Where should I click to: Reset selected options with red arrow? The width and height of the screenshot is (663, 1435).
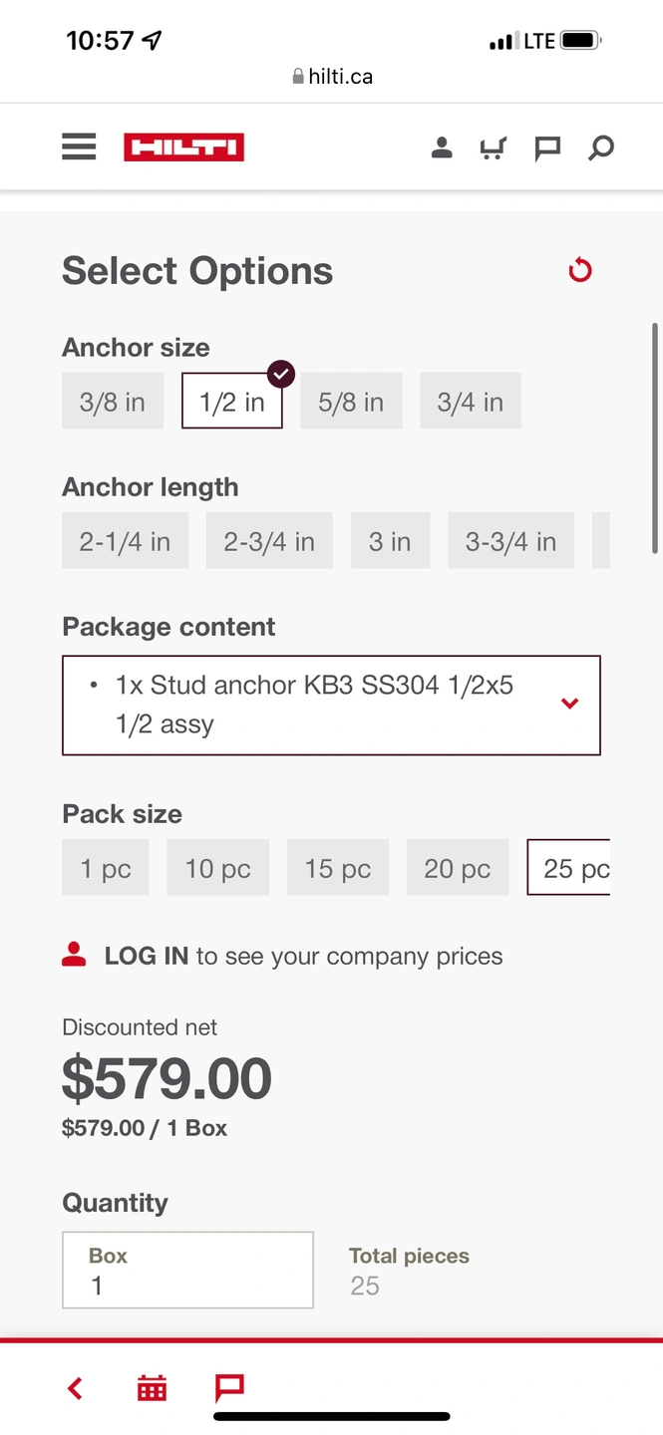pos(580,270)
